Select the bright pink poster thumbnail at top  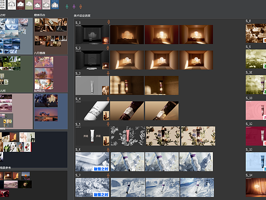(37, 5)
